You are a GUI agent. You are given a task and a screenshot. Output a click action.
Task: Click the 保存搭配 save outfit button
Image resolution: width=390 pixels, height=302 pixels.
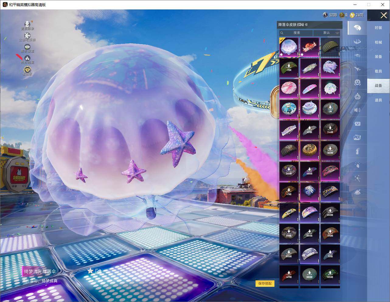265,283
